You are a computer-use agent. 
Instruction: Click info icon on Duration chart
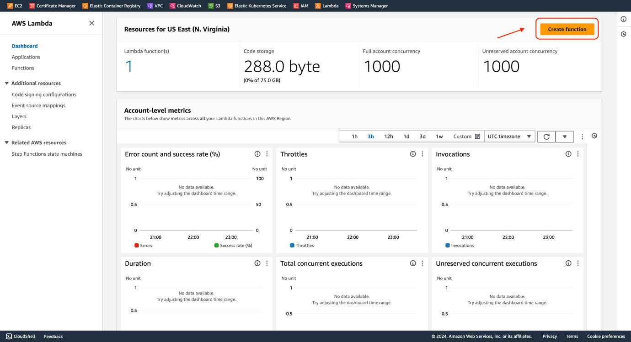tap(257, 263)
